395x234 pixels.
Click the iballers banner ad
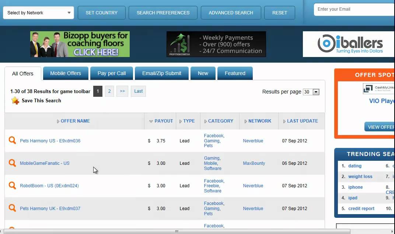point(349,44)
